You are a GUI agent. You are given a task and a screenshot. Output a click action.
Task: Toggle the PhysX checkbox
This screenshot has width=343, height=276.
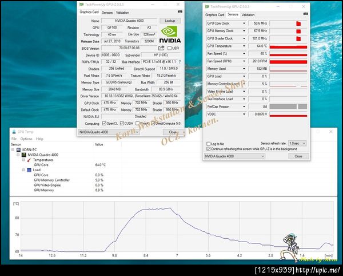coord(137,124)
